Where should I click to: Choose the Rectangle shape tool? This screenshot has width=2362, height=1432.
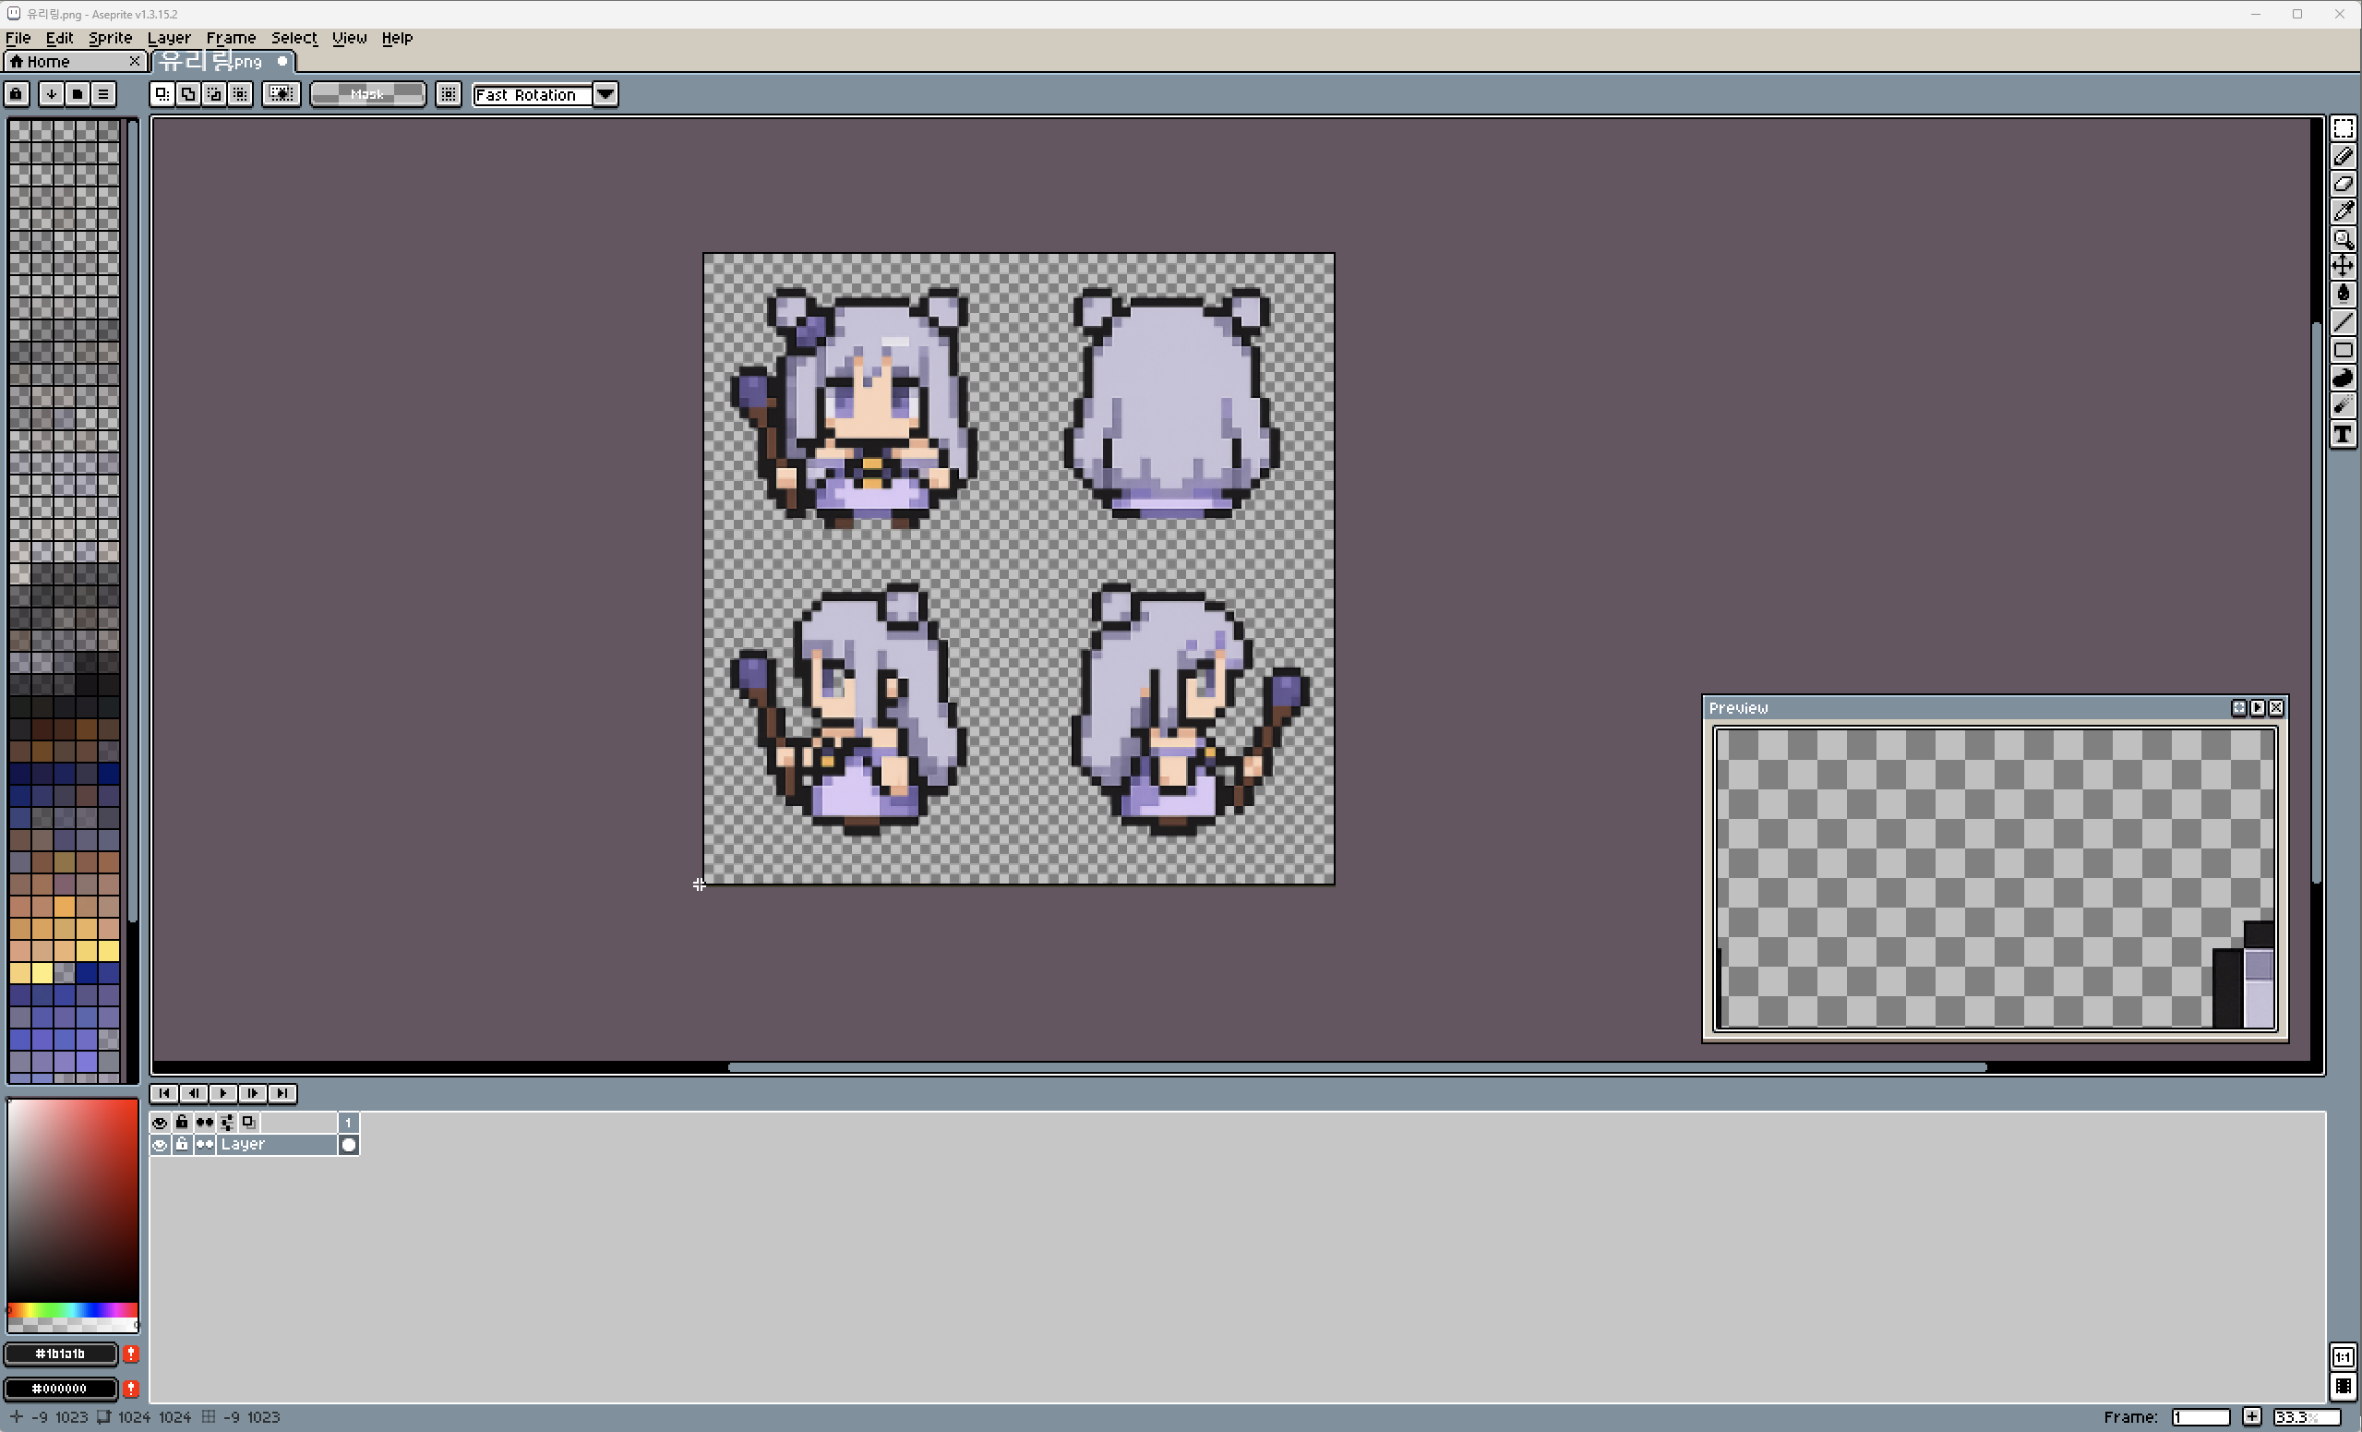2343,350
